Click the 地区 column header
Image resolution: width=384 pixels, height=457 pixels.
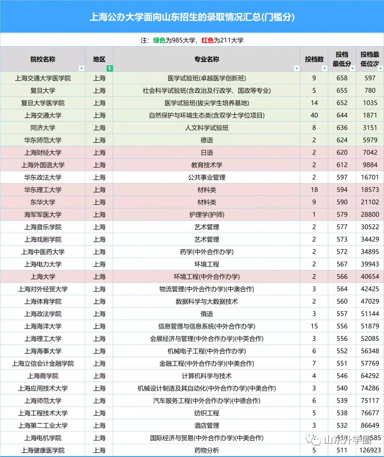(x=99, y=59)
